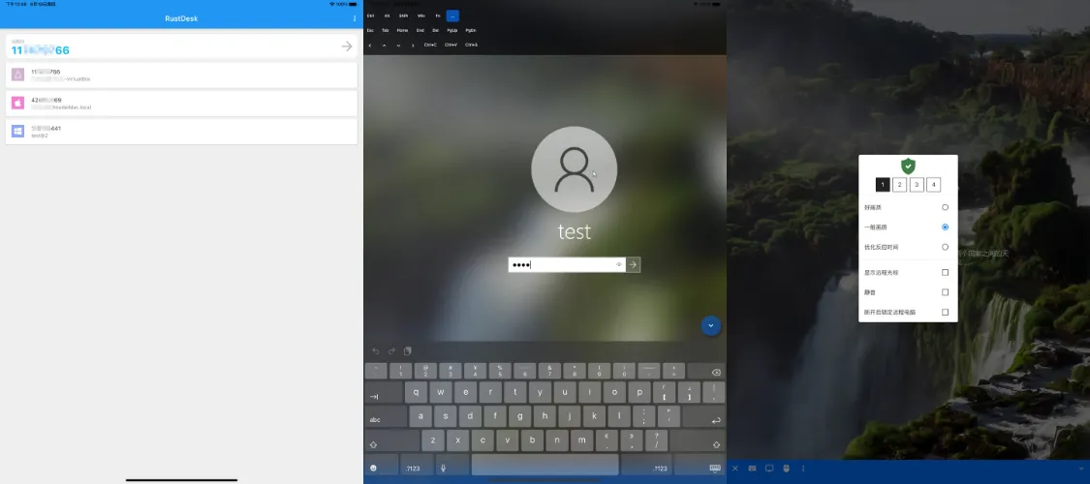This screenshot has width=1090, height=484.
Task: Tick the 静音 mute checkbox
Action: [x=945, y=292]
